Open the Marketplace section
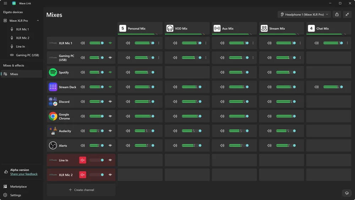Image resolution: width=355 pixels, height=200 pixels. coord(18,187)
